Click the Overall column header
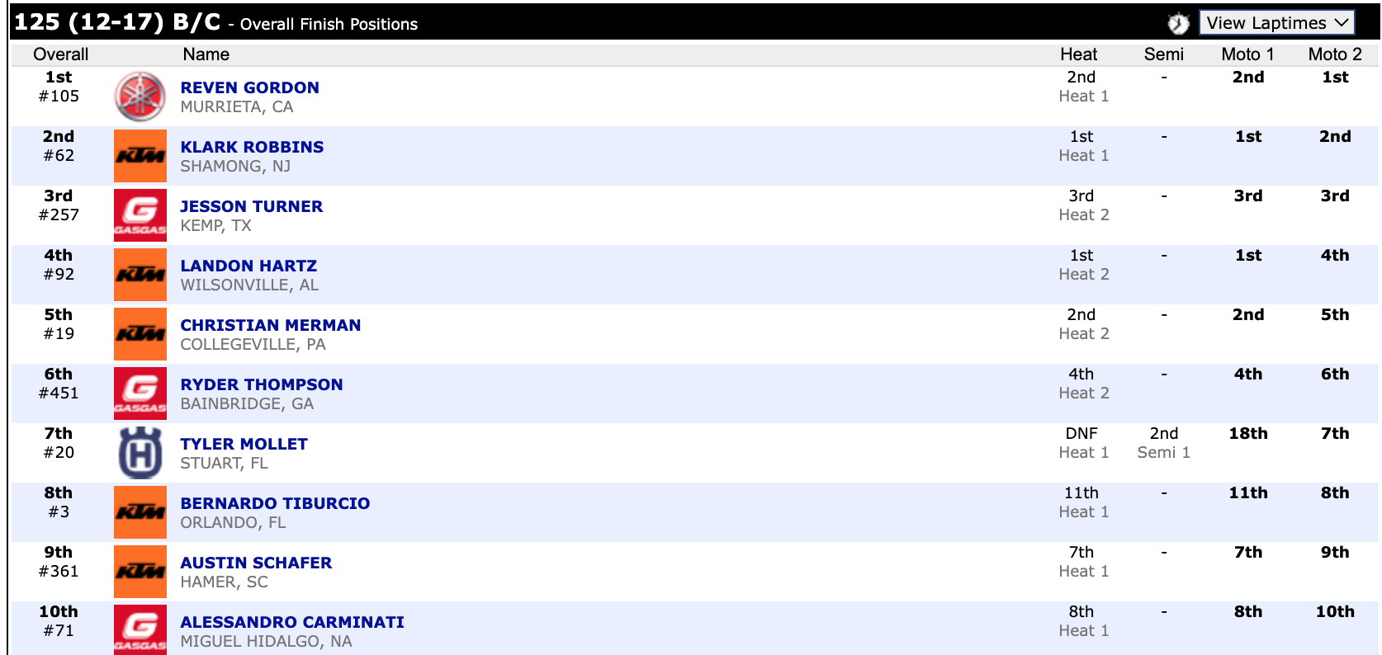This screenshot has height=655, width=1382. 60,54
